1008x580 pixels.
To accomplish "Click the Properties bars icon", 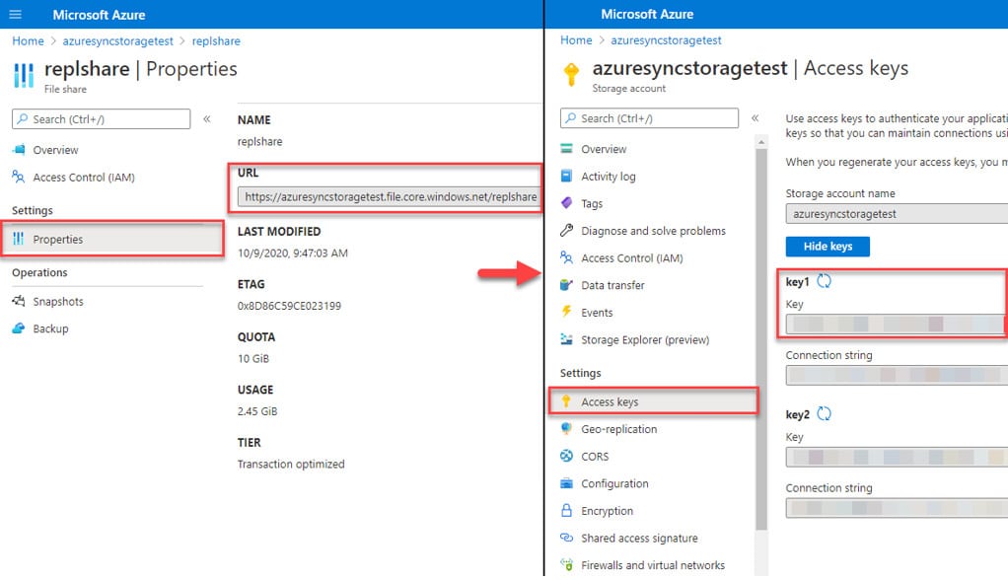I will (19, 239).
